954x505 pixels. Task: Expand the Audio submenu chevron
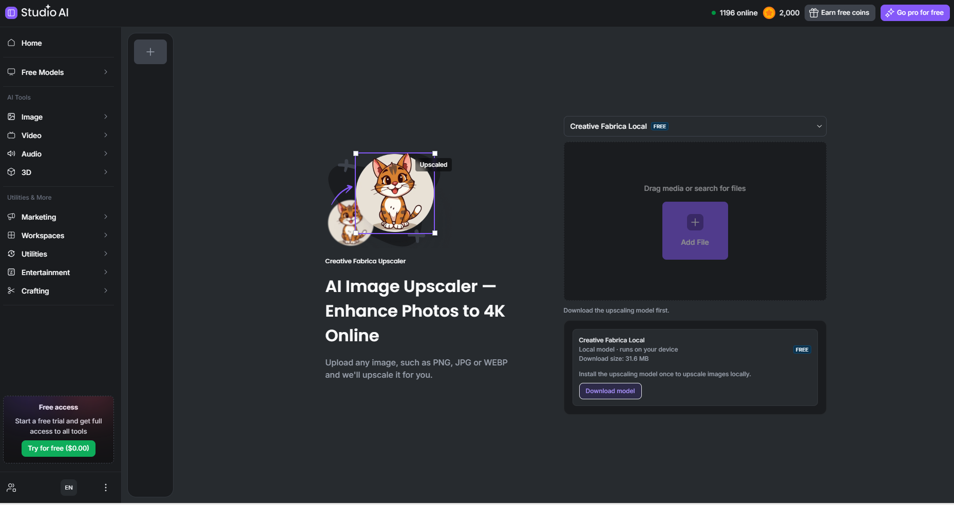pos(106,153)
